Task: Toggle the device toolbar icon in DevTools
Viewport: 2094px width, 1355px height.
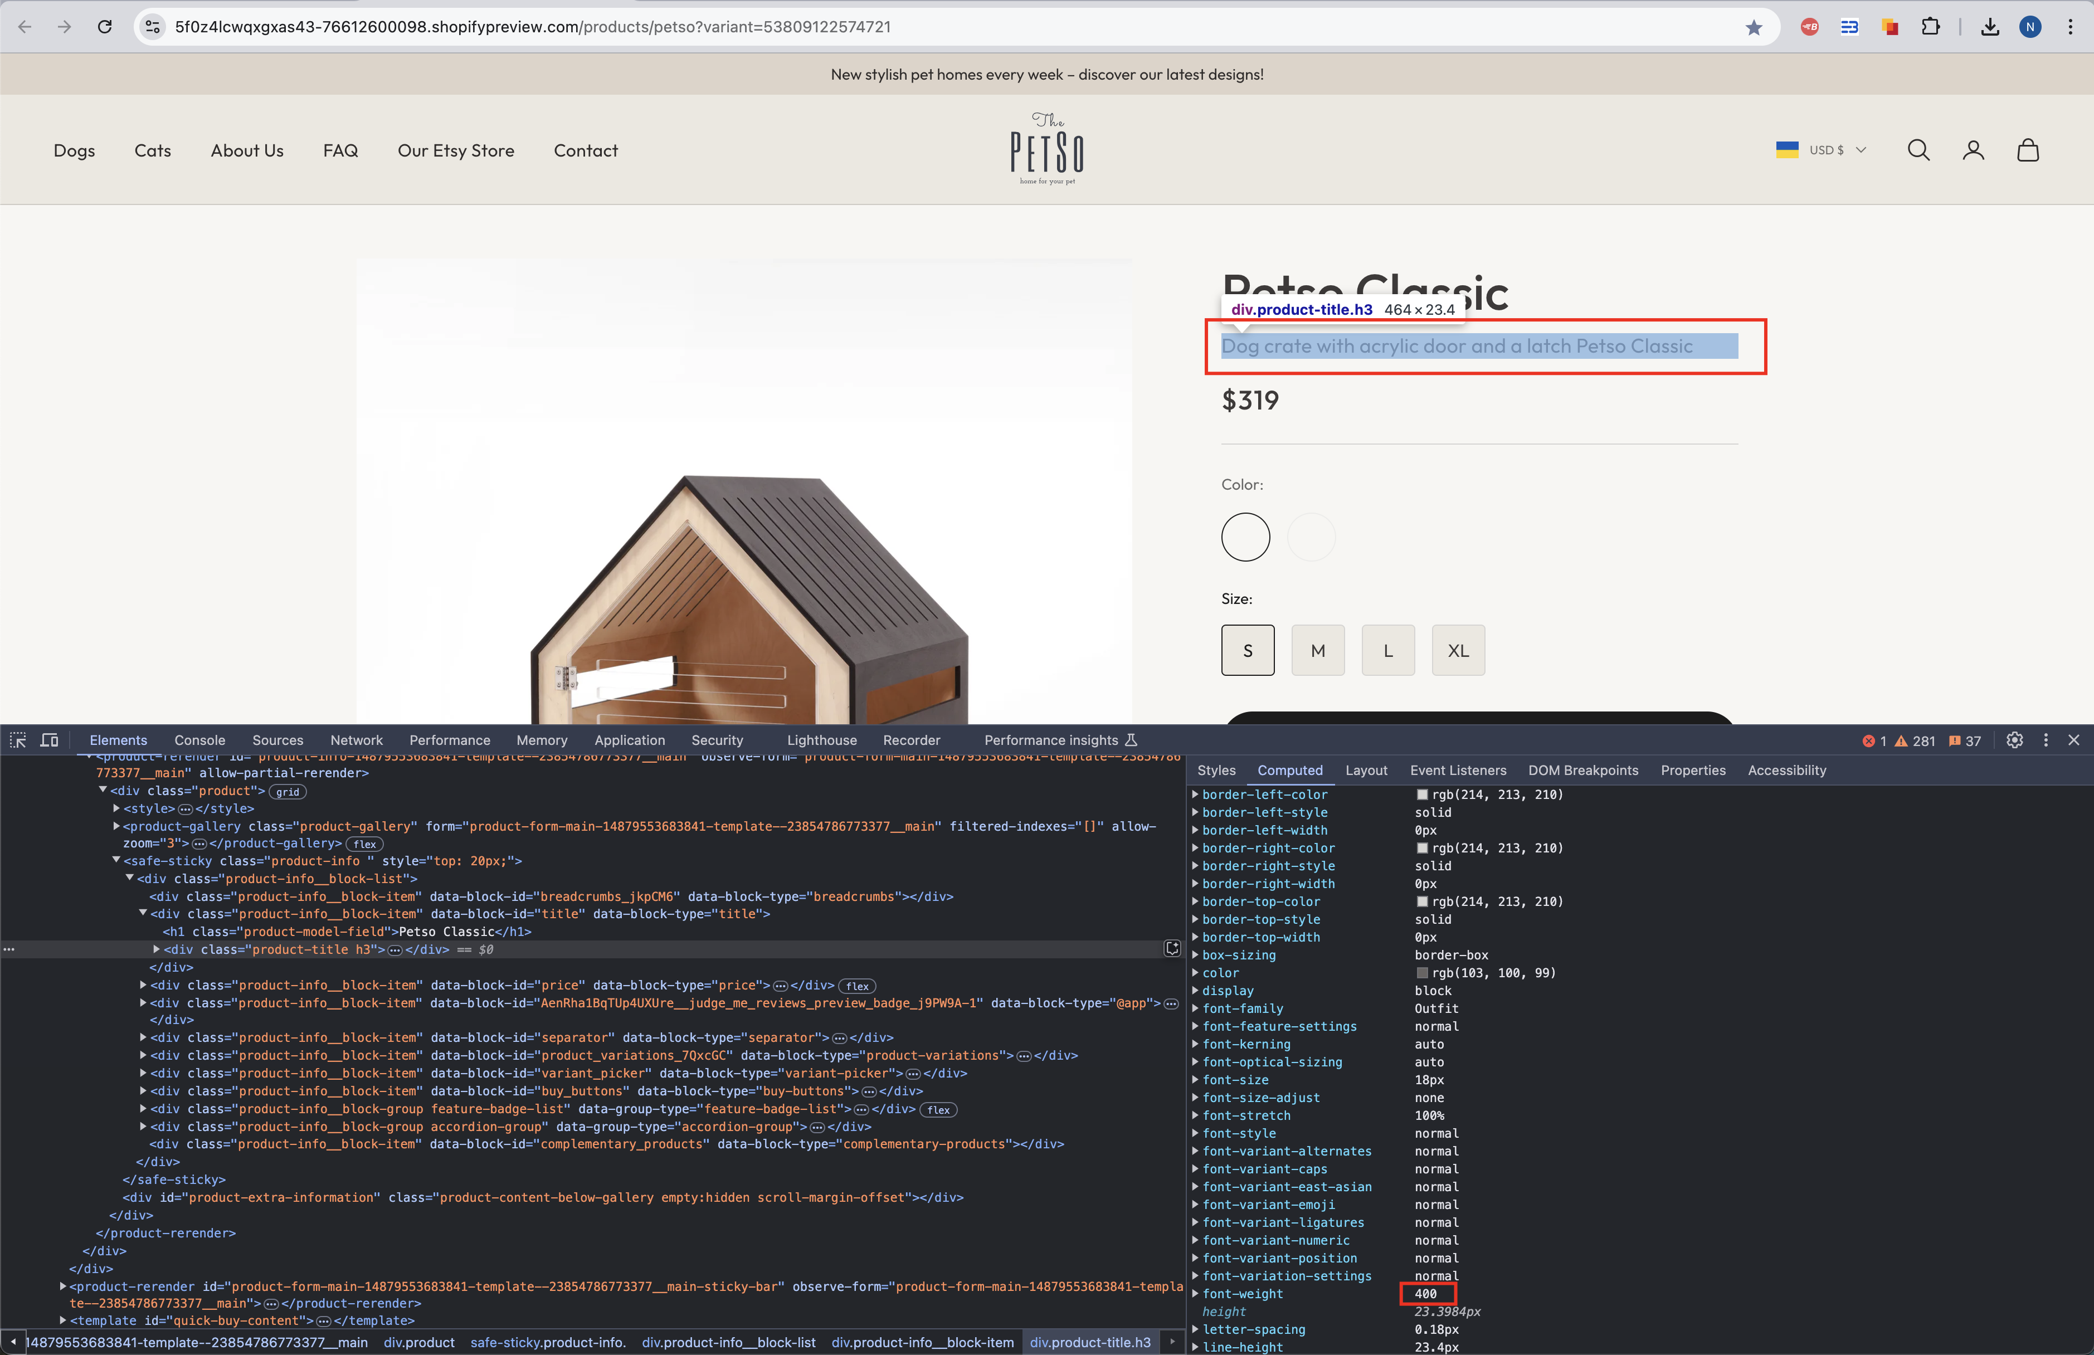Action: click(50, 740)
